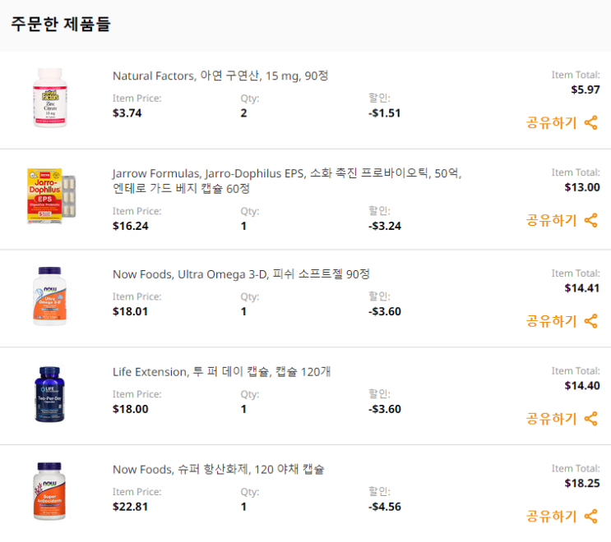Click 공유하기 text for the $14.41 item
This screenshot has width=611, height=542.
(552, 321)
